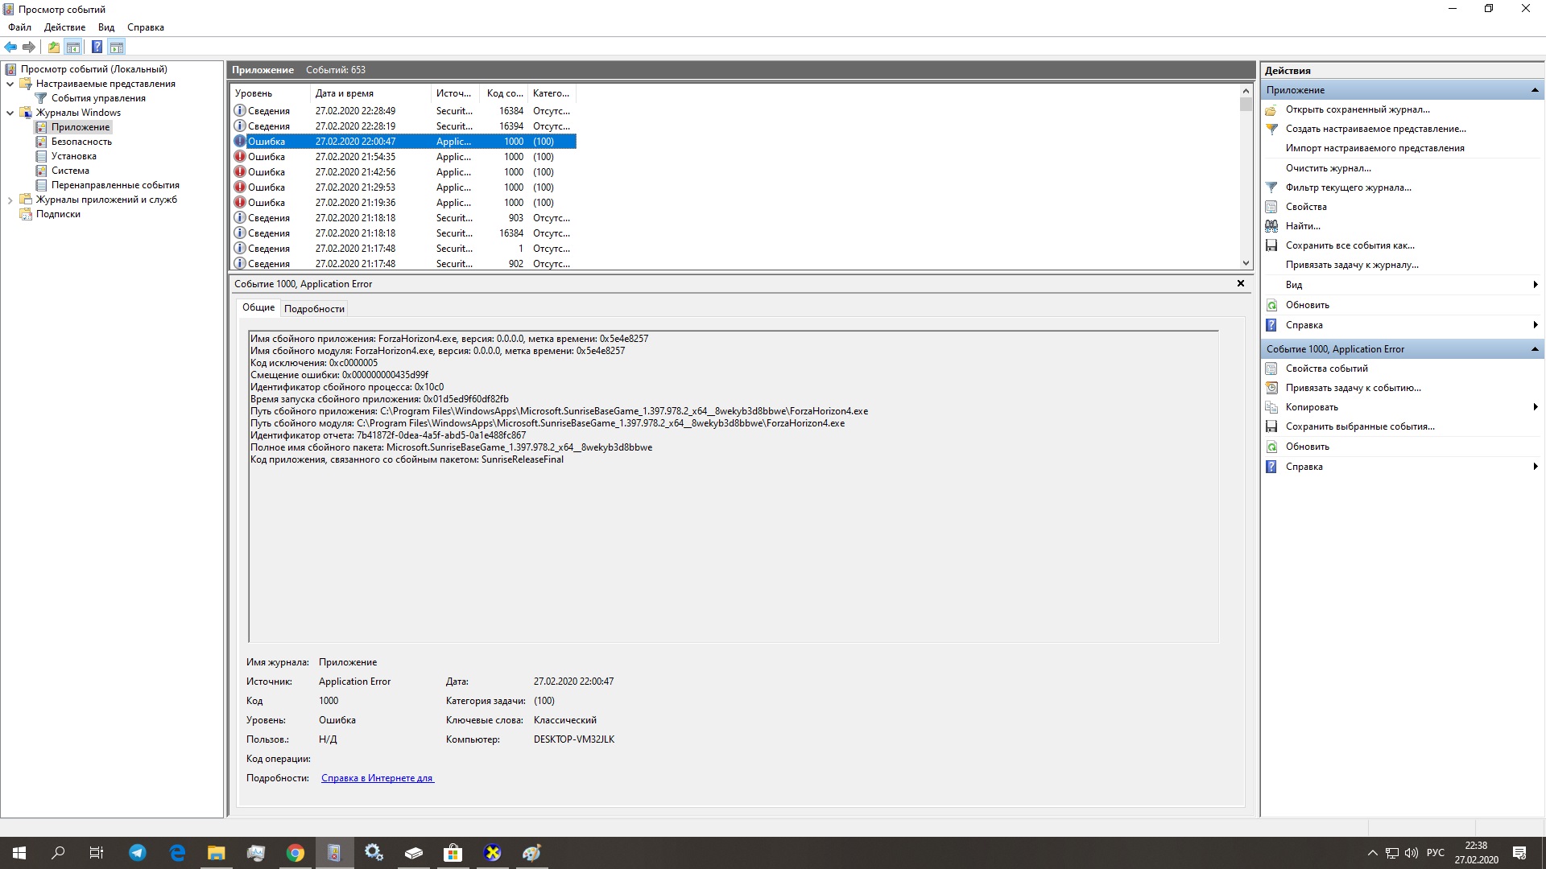Switch to the Подробности tab
Viewport: 1546px width, 869px height.
pos(314,309)
